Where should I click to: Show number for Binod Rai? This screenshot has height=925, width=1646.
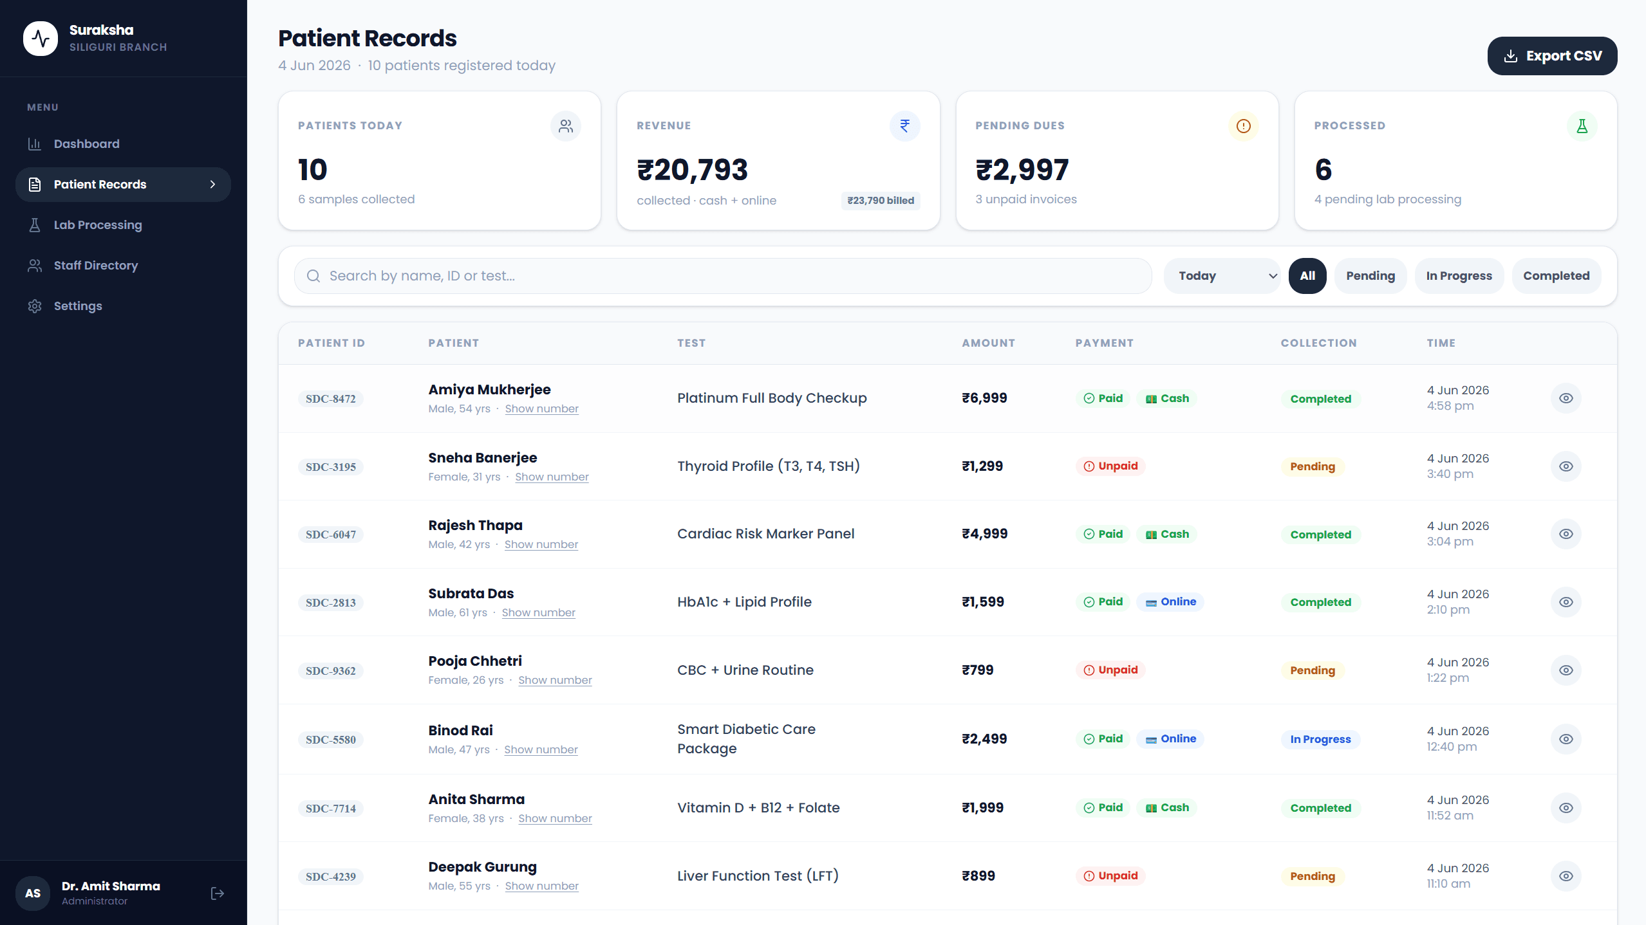[x=541, y=749]
